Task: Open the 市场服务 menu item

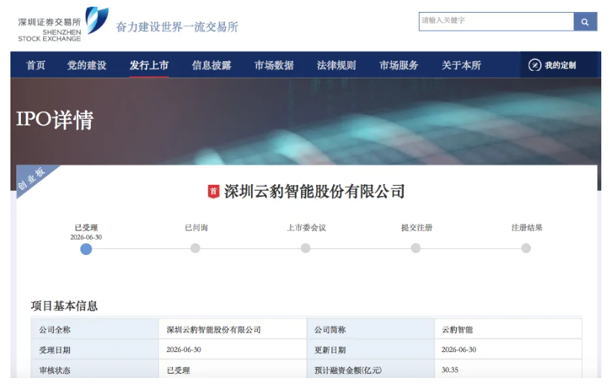Action: tap(399, 65)
